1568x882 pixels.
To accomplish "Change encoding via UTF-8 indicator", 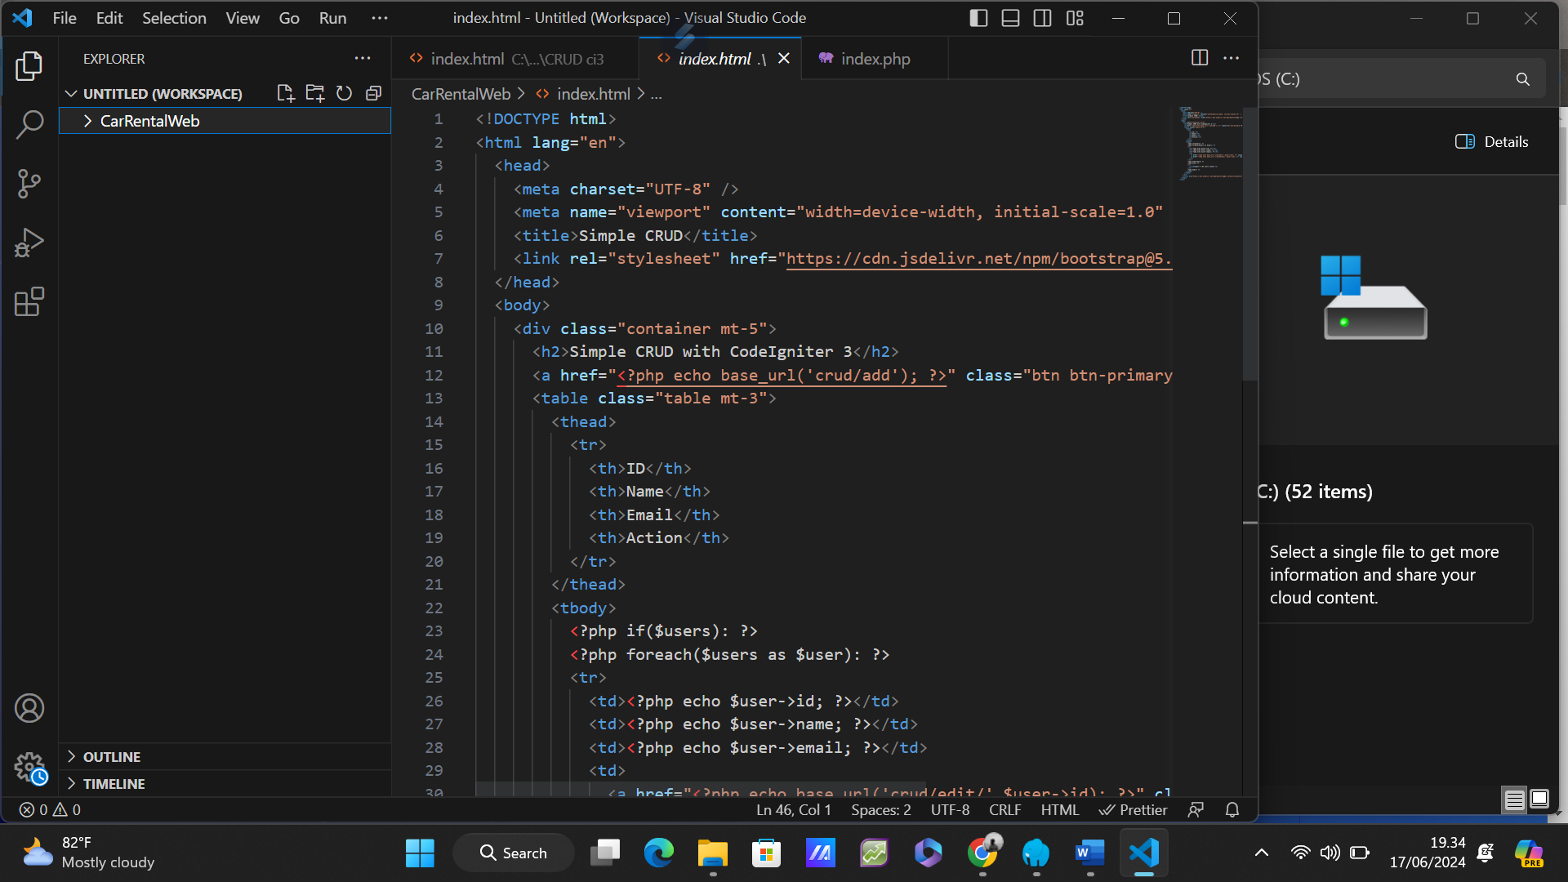I will 950,809.
